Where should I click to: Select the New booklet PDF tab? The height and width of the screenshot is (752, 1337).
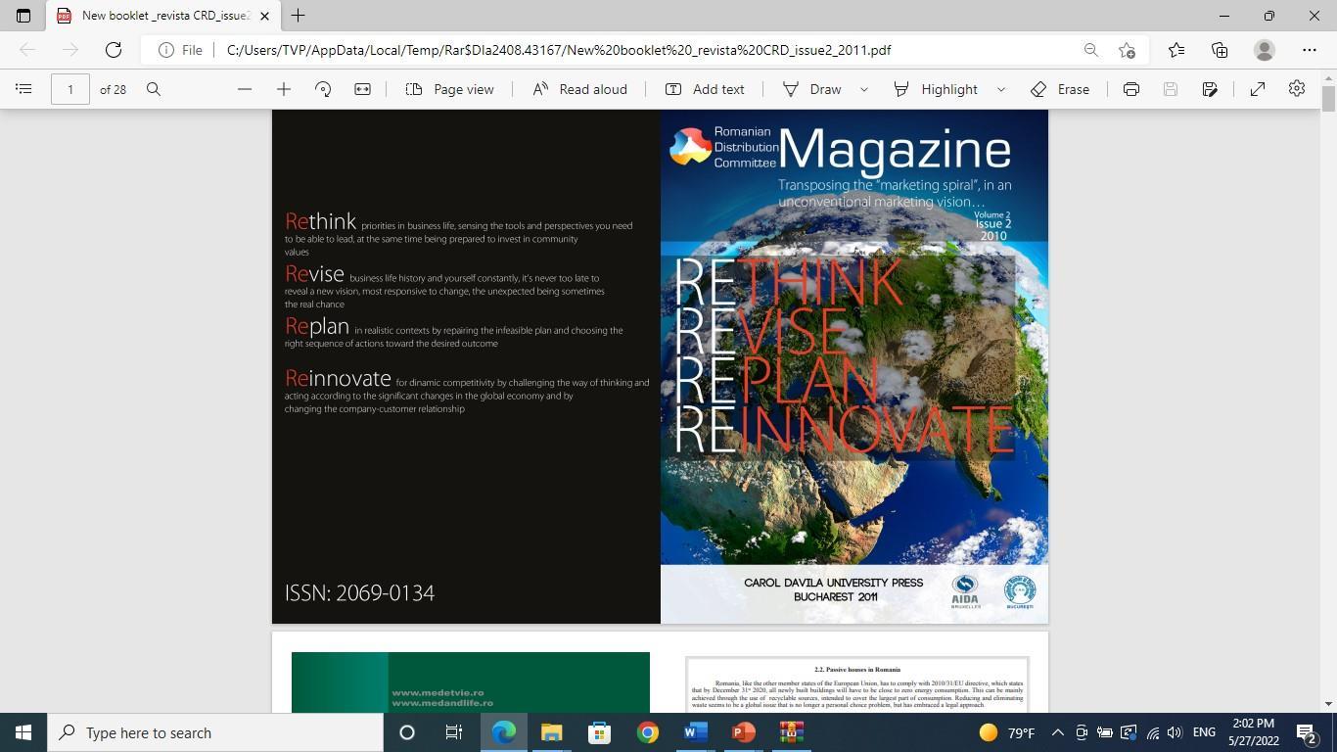pyautogui.click(x=163, y=16)
